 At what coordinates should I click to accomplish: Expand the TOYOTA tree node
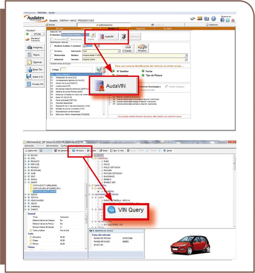(x=25, y=198)
